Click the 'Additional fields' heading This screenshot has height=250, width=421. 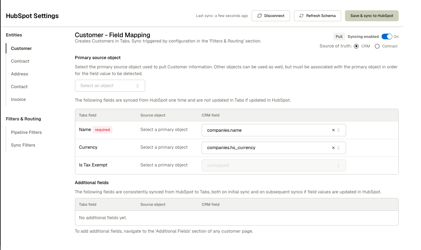point(92,183)
